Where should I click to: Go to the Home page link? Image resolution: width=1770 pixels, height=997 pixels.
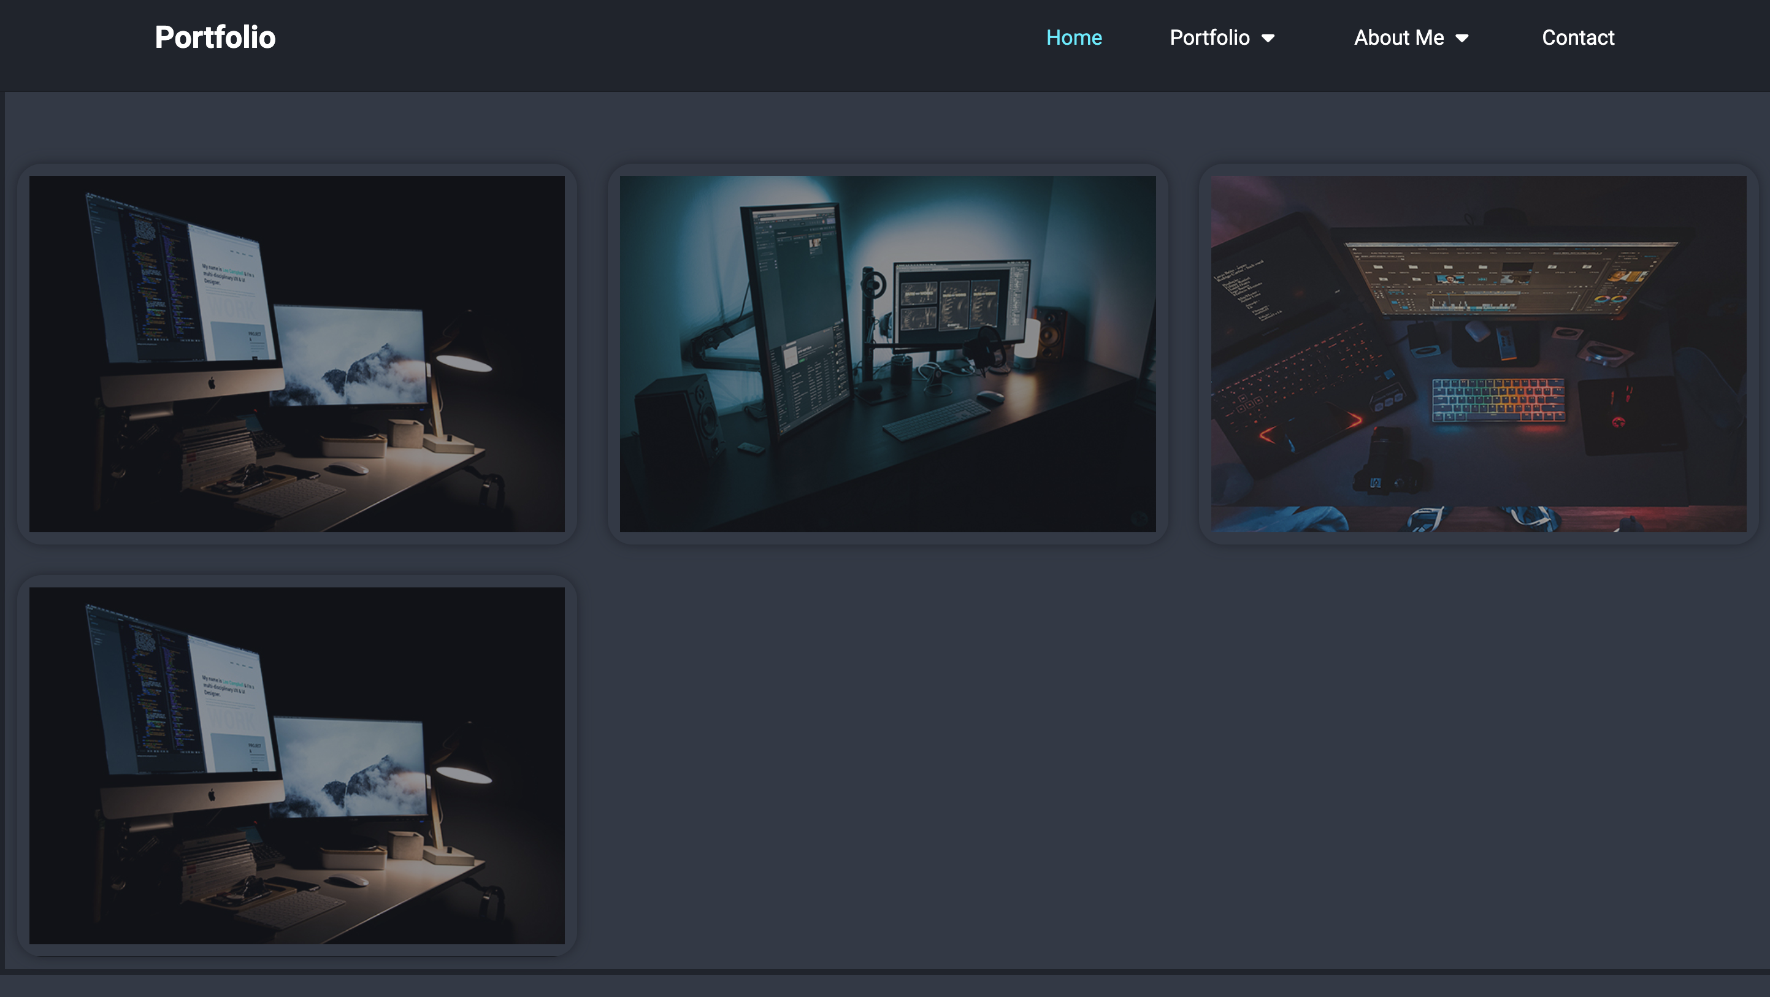[1073, 37]
